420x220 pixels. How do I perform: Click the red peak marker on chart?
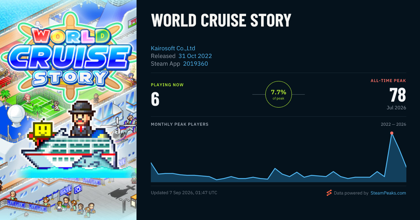pos(392,133)
